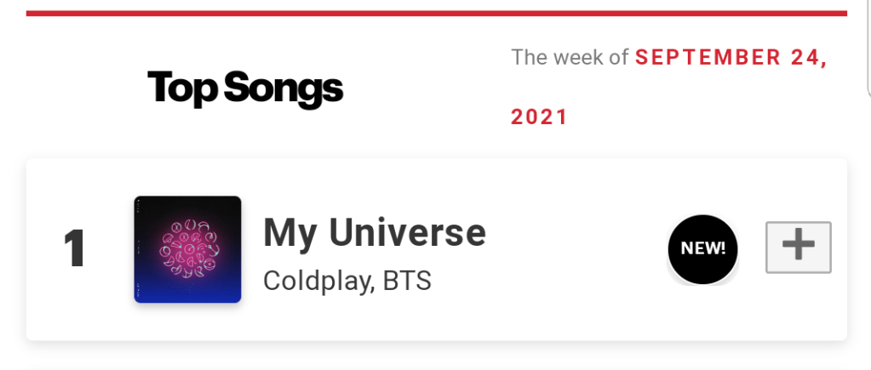Screen dimensions: 871x370
Task: Expand the My Universe entry using plus button
Action: [x=798, y=248]
